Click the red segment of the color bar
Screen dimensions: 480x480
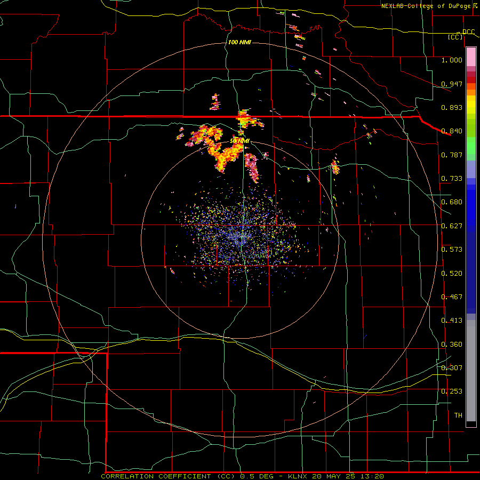[471, 80]
